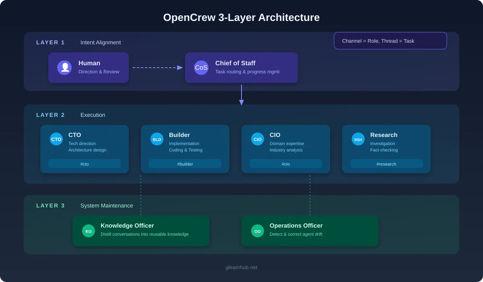Click the CoS circular icon
The height and width of the screenshot is (282, 483).
[201, 67]
